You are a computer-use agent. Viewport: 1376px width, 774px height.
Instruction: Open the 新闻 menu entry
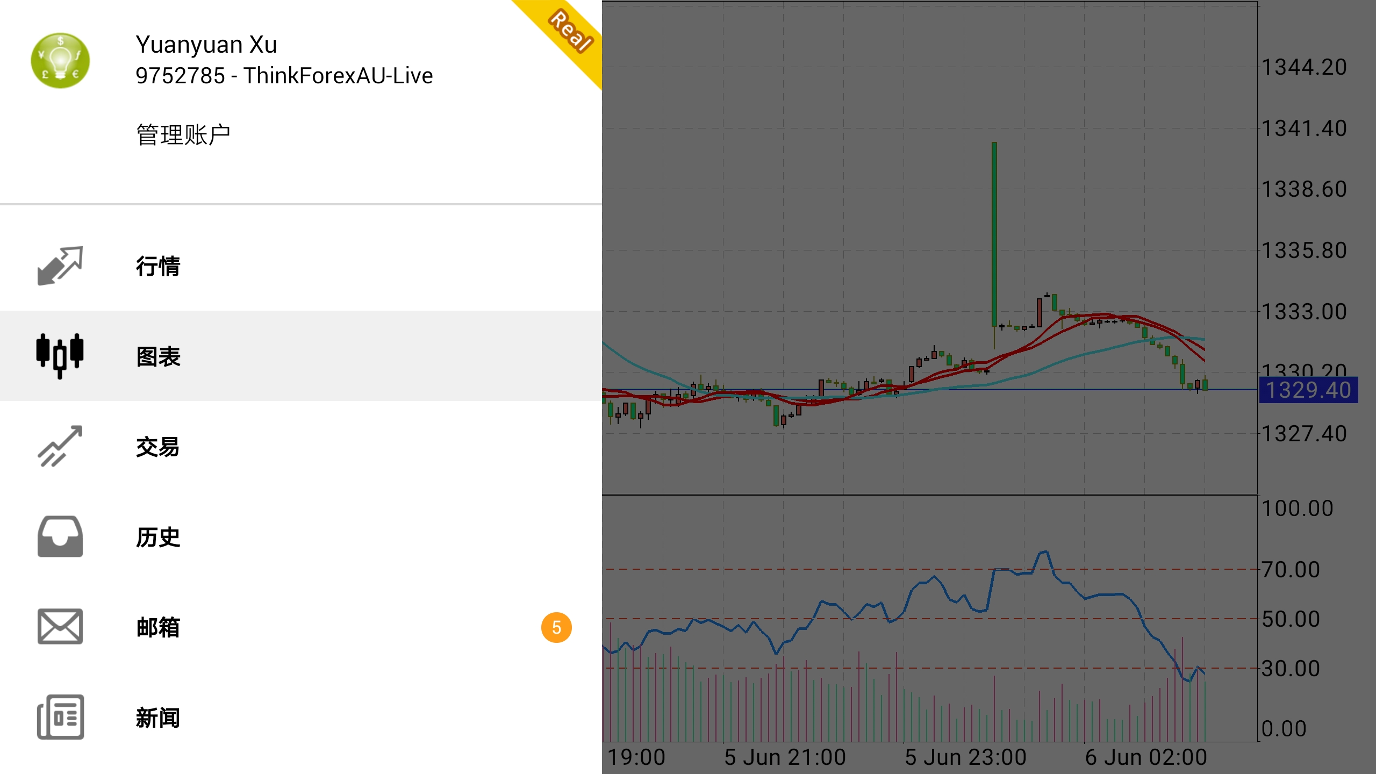pos(158,718)
